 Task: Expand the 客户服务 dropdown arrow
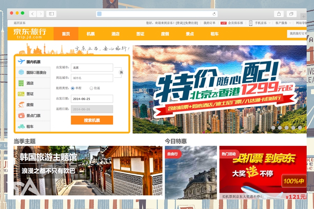[x=290, y=23]
